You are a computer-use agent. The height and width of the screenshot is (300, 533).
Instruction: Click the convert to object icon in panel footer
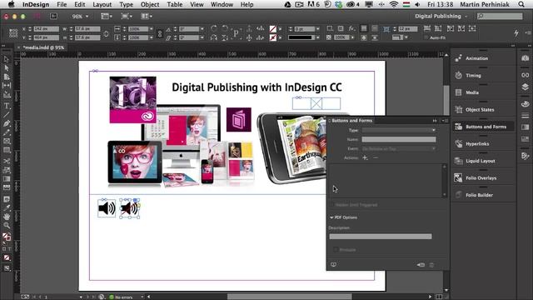[x=421, y=265]
